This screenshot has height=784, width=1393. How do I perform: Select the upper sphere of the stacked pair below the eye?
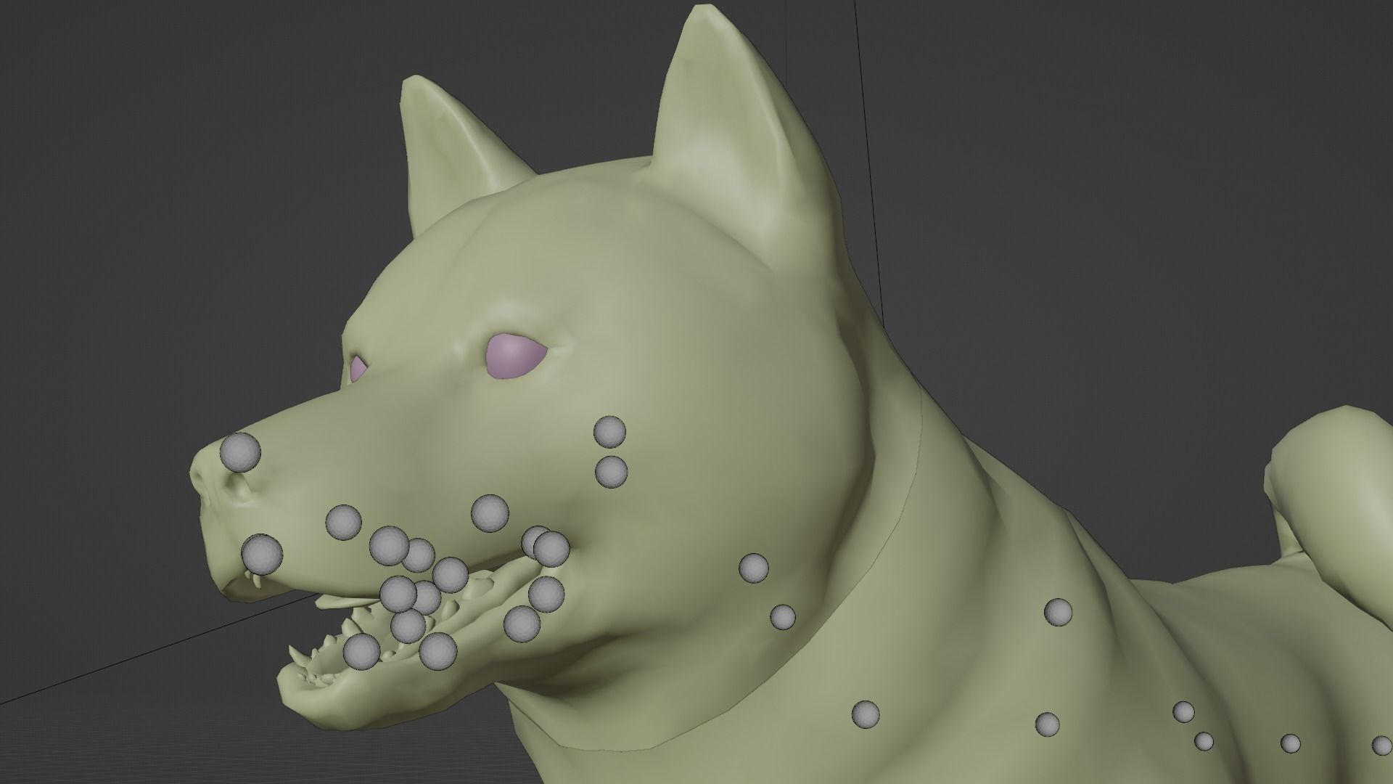coord(609,432)
